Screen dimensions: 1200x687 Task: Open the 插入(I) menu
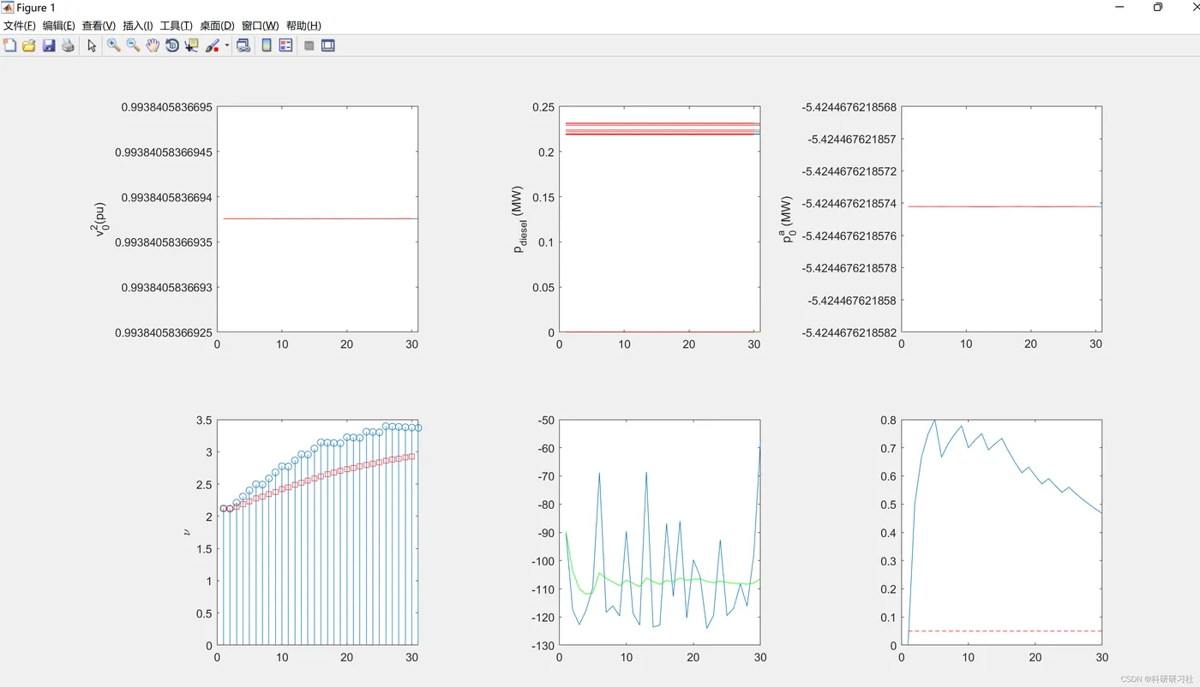click(138, 26)
